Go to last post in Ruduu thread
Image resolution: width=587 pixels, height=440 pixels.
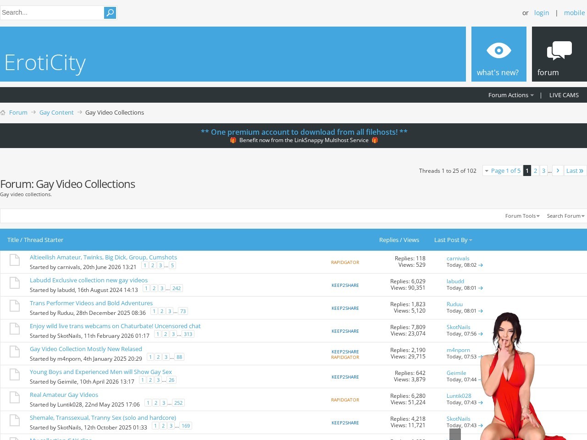click(x=481, y=311)
